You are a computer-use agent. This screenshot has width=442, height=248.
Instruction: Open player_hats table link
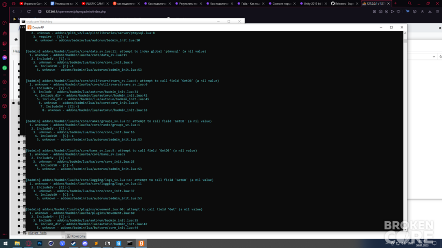coord(37,233)
